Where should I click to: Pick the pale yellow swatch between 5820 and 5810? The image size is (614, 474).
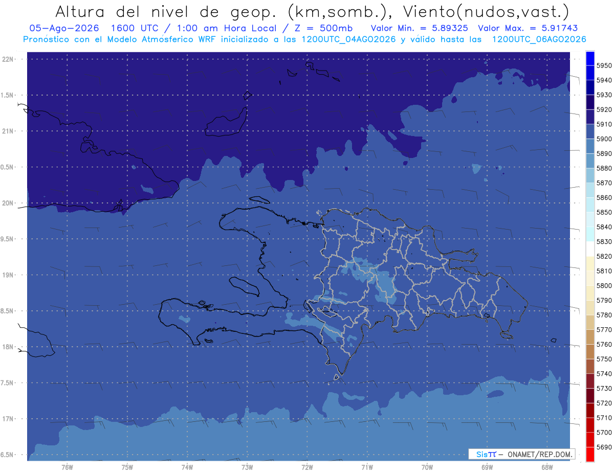590,263
